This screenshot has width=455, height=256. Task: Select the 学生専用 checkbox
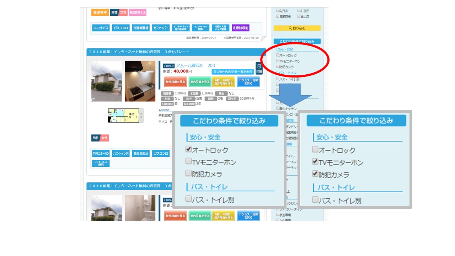click(278, 215)
